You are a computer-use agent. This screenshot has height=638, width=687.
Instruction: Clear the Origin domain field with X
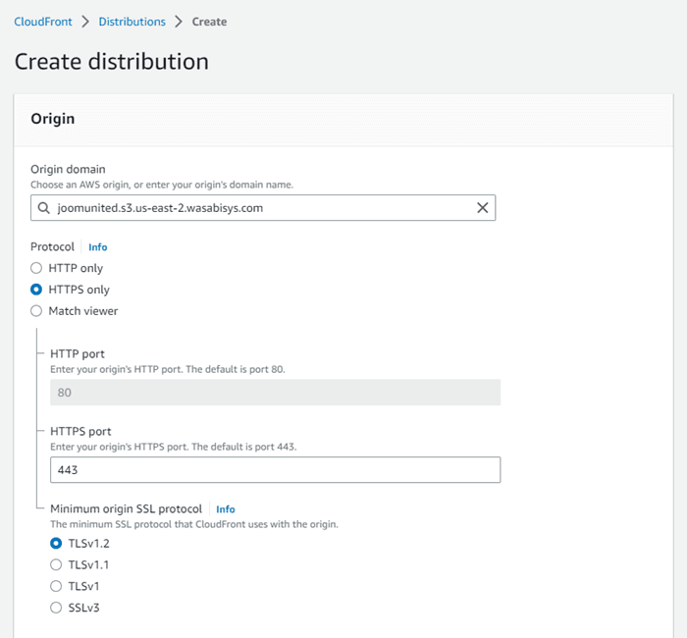(x=482, y=208)
